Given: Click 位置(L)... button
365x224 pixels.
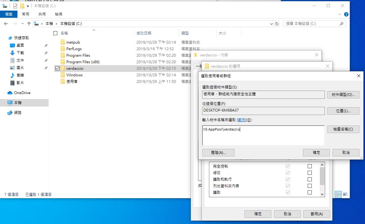Looking at the screenshot, I should pos(343,111).
